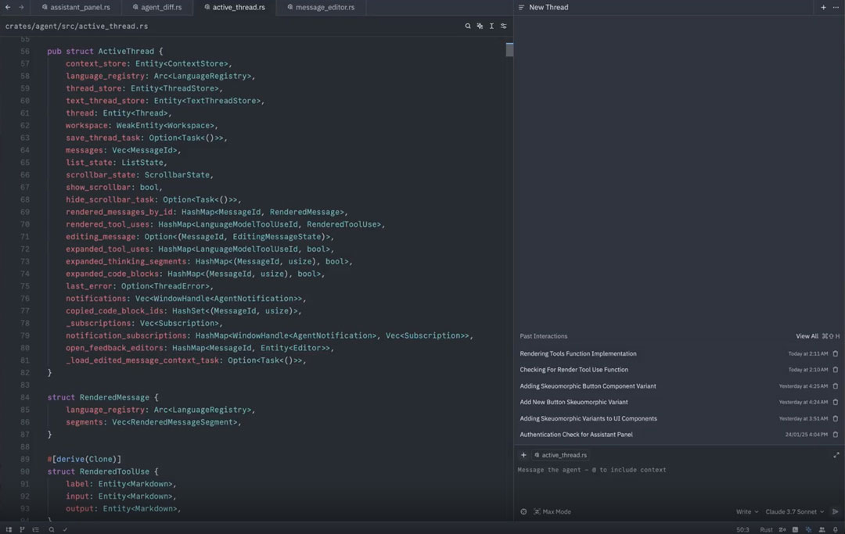Open the project panel in status bar
The image size is (845, 534).
click(9, 529)
